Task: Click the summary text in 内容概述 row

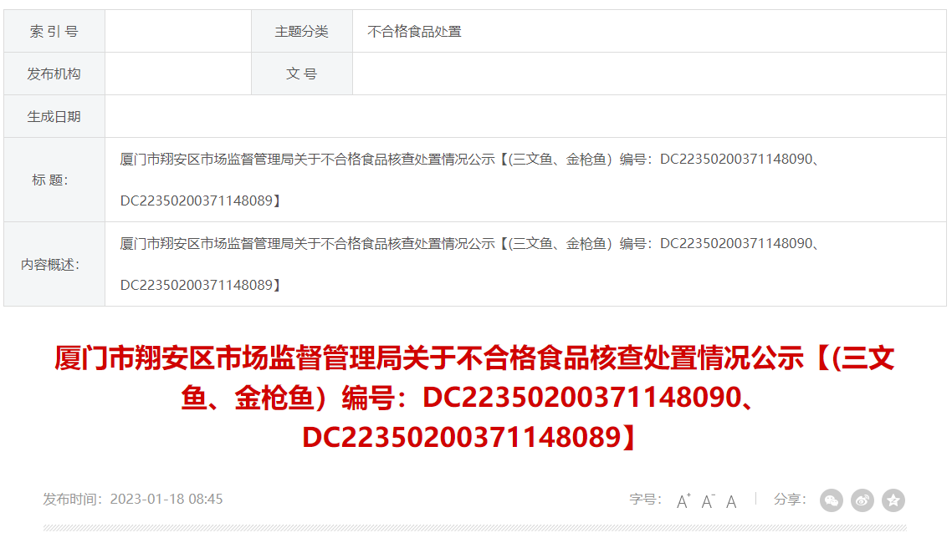Action: (471, 264)
